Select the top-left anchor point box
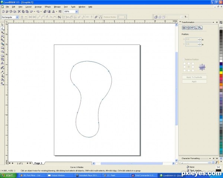This screenshot has width=223, height=178. pos(184,63)
